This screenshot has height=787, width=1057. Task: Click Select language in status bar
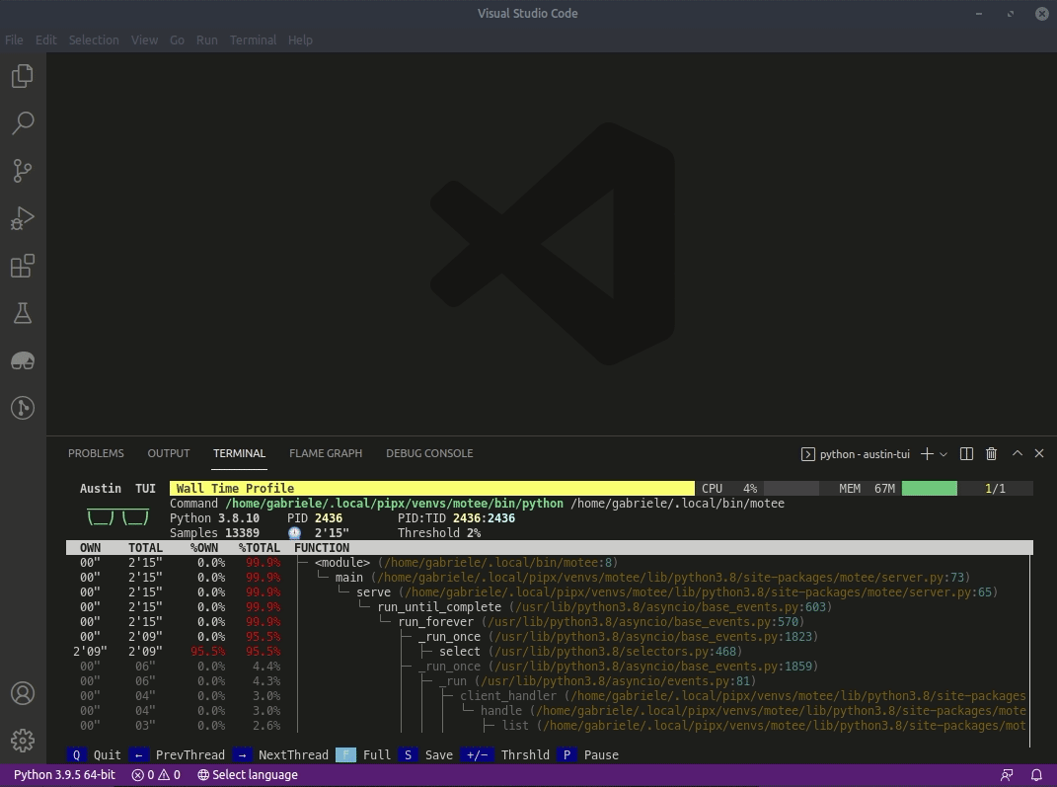248,775
